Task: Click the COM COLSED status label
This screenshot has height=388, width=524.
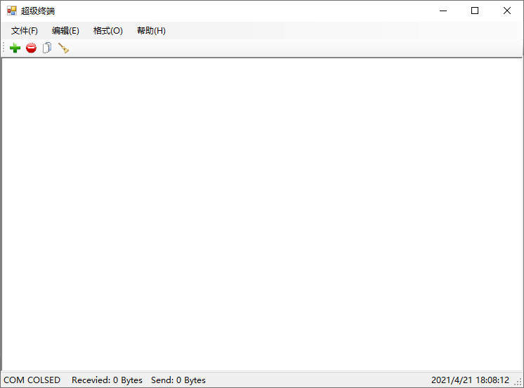Action: click(32, 380)
